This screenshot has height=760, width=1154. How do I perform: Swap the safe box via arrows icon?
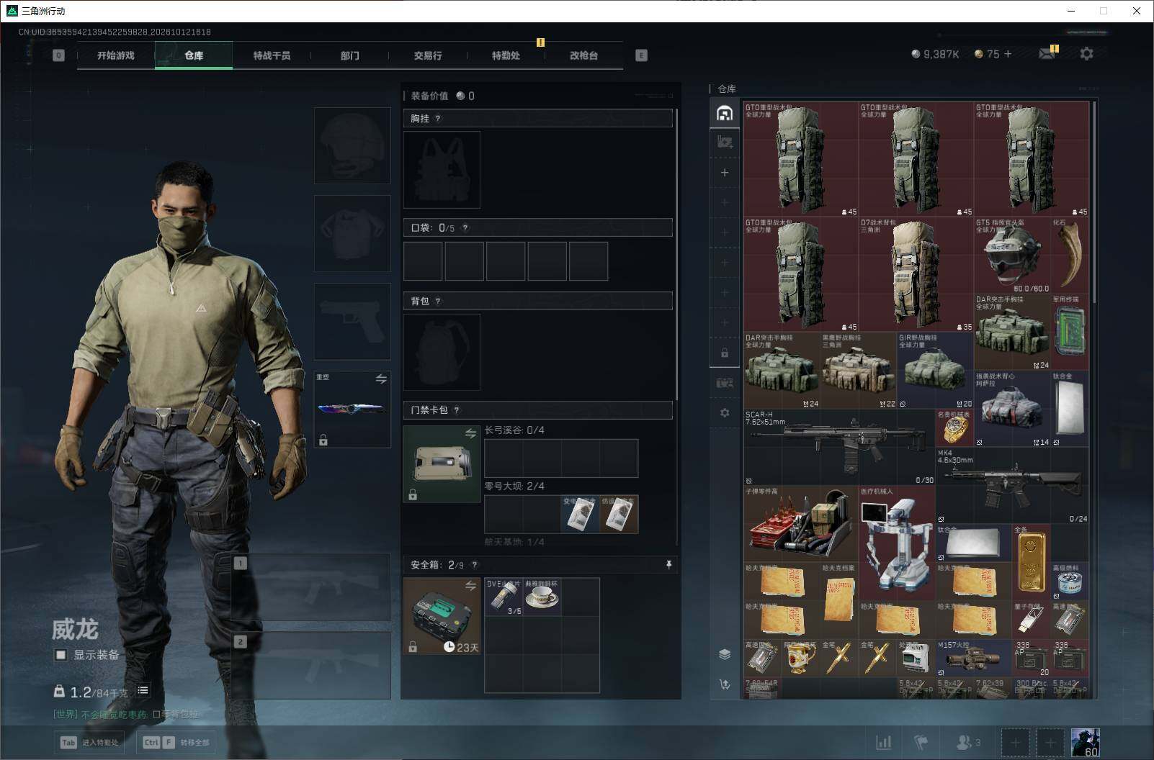pos(470,586)
